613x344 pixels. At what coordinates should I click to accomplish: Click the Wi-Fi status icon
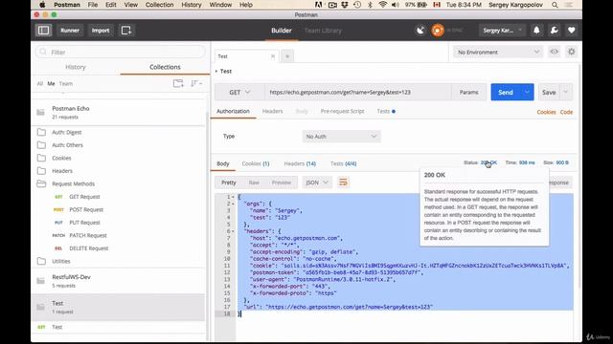click(383, 5)
